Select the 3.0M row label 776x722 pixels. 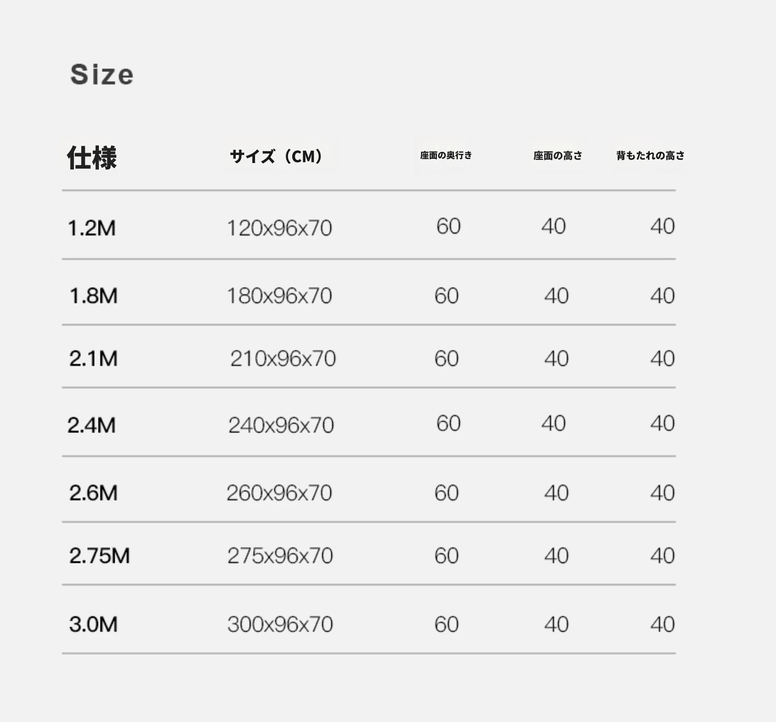93,624
